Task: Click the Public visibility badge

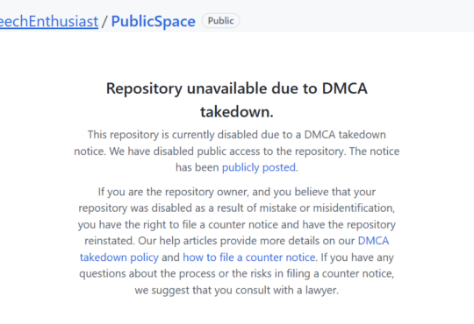Action: click(x=220, y=21)
